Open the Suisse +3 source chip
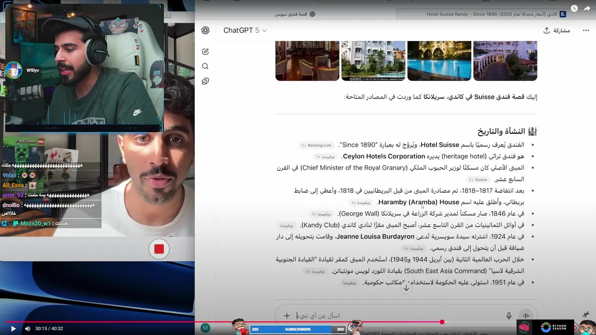596x335 pixels. (478, 180)
